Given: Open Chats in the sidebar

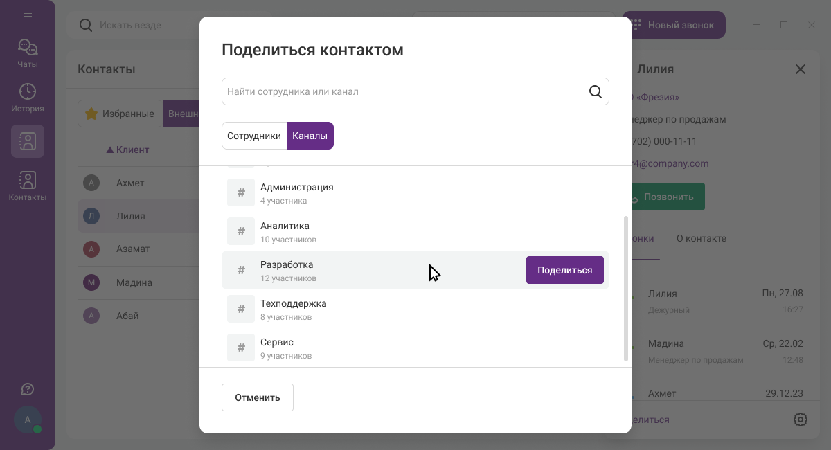Looking at the screenshot, I should [x=28, y=53].
